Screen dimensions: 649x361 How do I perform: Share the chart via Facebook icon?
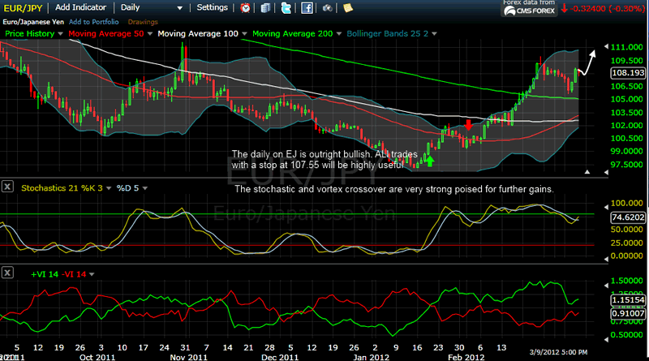[x=307, y=7]
